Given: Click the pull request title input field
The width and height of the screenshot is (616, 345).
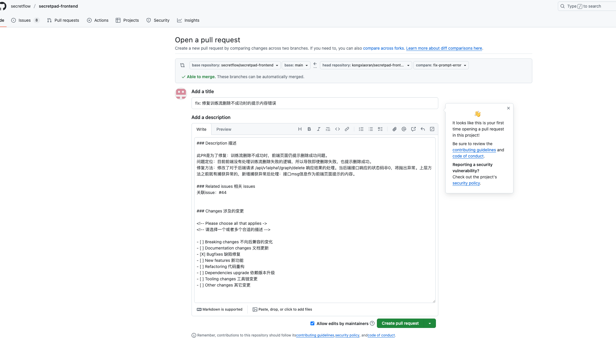Looking at the screenshot, I should pos(314,103).
